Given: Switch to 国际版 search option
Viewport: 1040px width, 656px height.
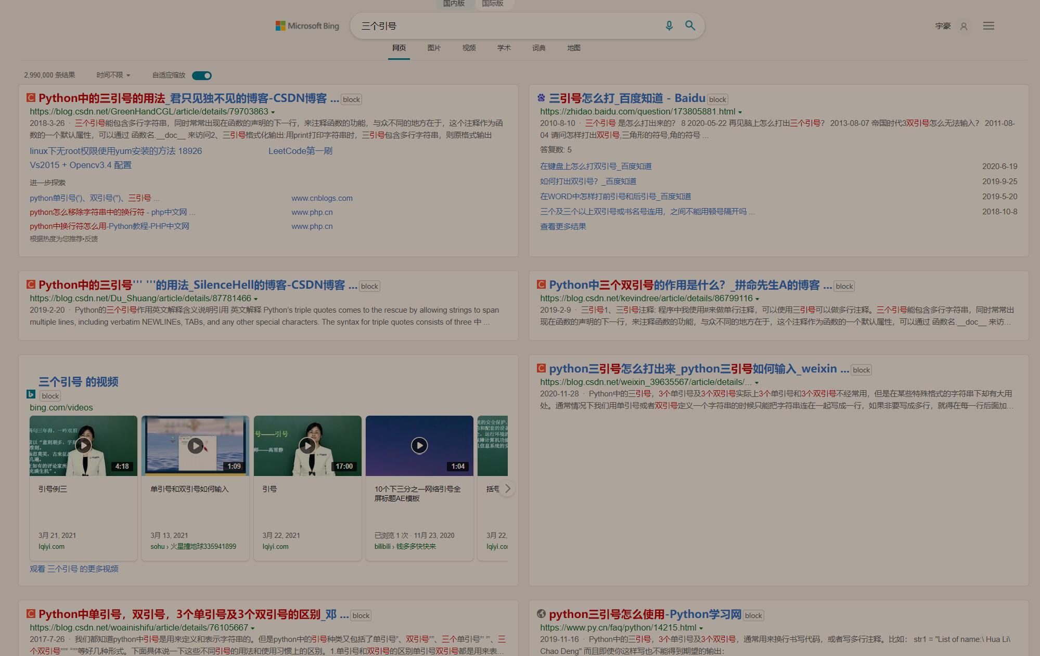Looking at the screenshot, I should pos(492,4).
